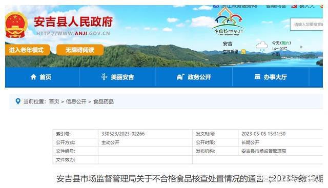Go to 信息公开 in the breadcrumb
The image size is (328, 188).
point(76,101)
